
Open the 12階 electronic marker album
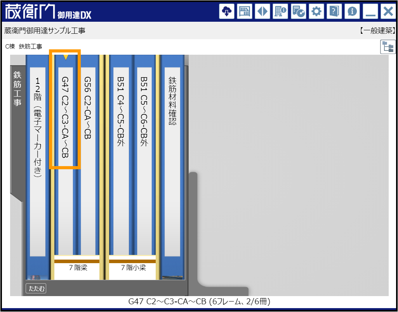[x=37, y=116]
